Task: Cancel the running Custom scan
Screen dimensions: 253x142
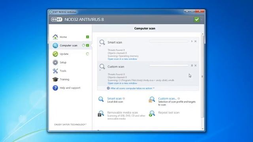Action: coord(196,65)
